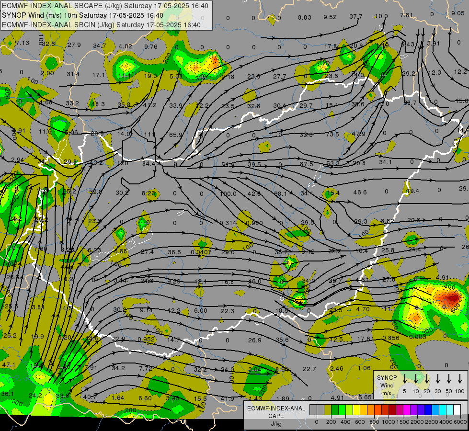Pick the bright magenta CAPE colorbar swatch

pyautogui.click(x=407, y=409)
